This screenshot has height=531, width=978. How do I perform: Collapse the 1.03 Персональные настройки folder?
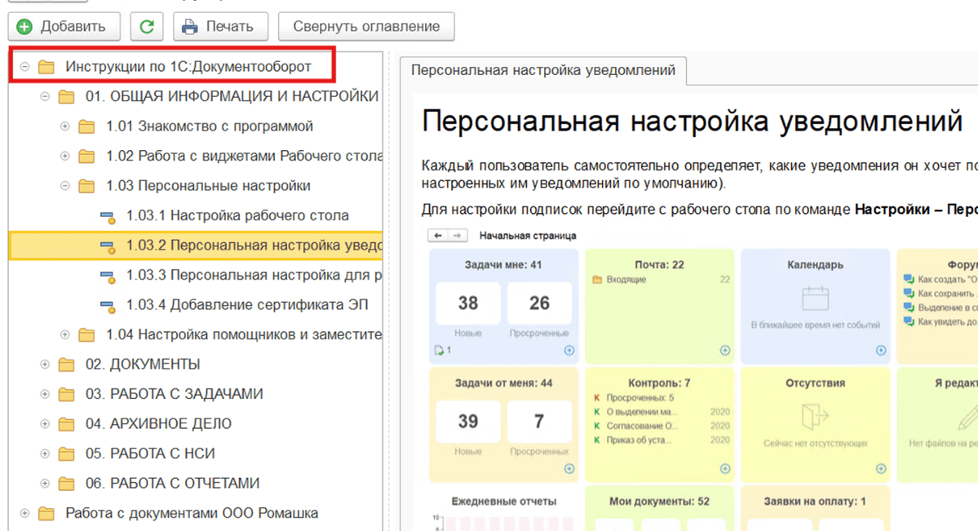tap(65, 186)
